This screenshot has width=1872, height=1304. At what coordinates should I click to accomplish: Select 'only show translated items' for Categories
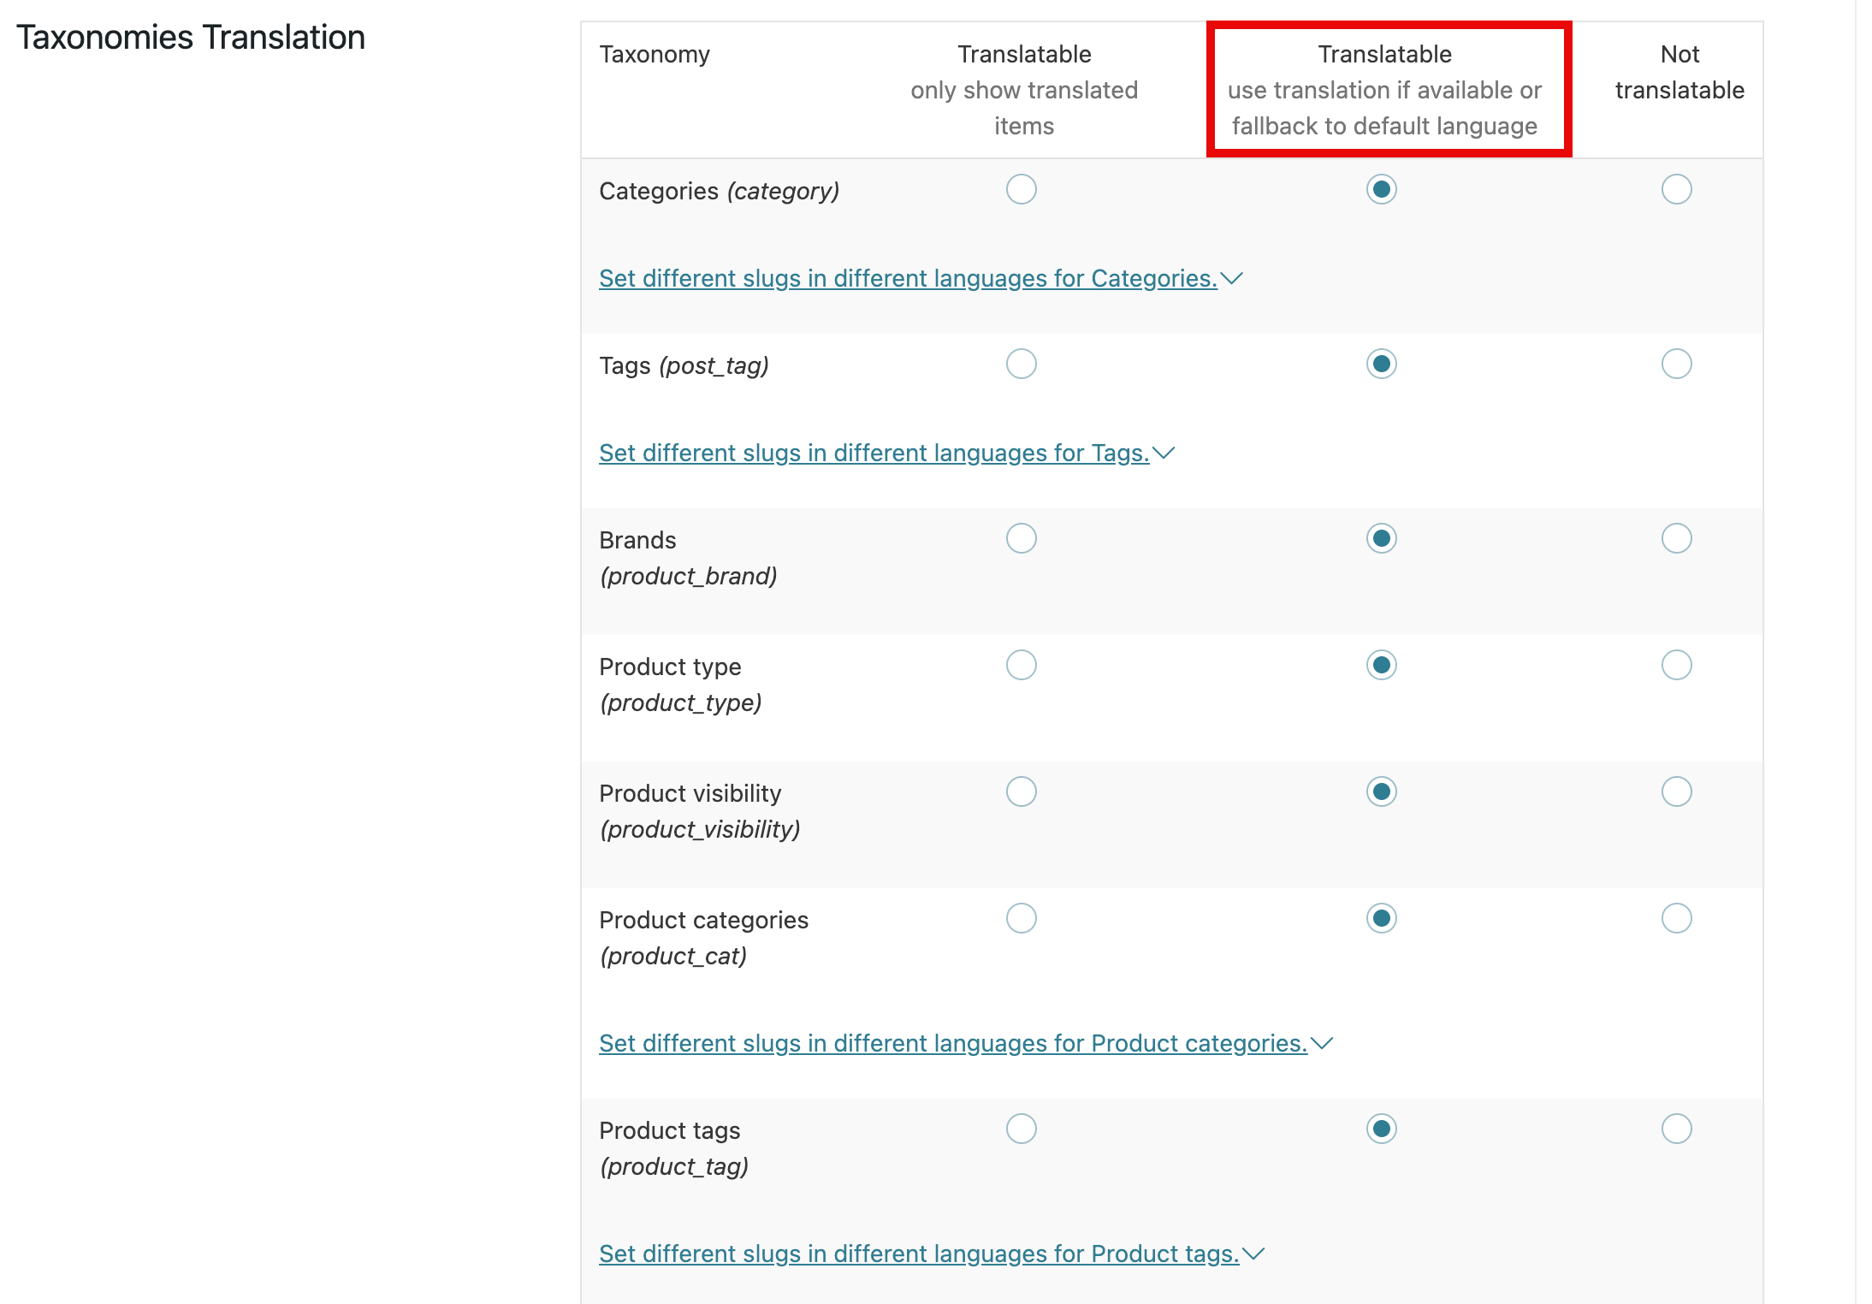point(1021,189)
